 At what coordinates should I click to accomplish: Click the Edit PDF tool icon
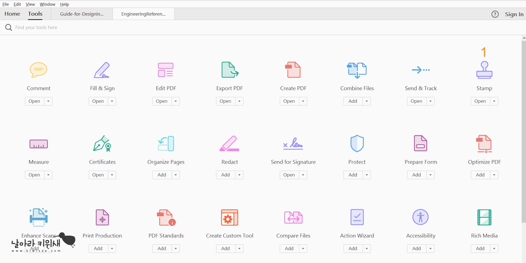click(x=166, y=70)
